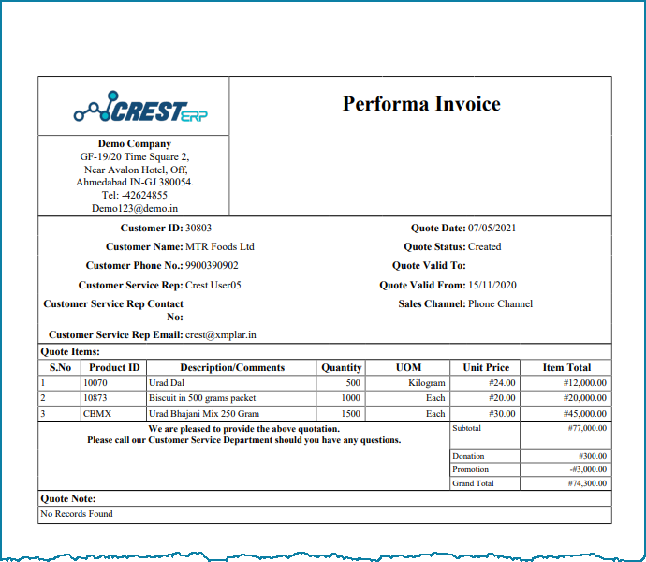Click the Customer Service Rep Contact No label
This screenshot has width=646, height=562.
coord(113,310)
